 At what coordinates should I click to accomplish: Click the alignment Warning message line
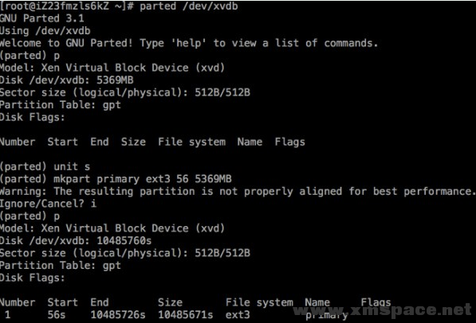coord(238,192)
